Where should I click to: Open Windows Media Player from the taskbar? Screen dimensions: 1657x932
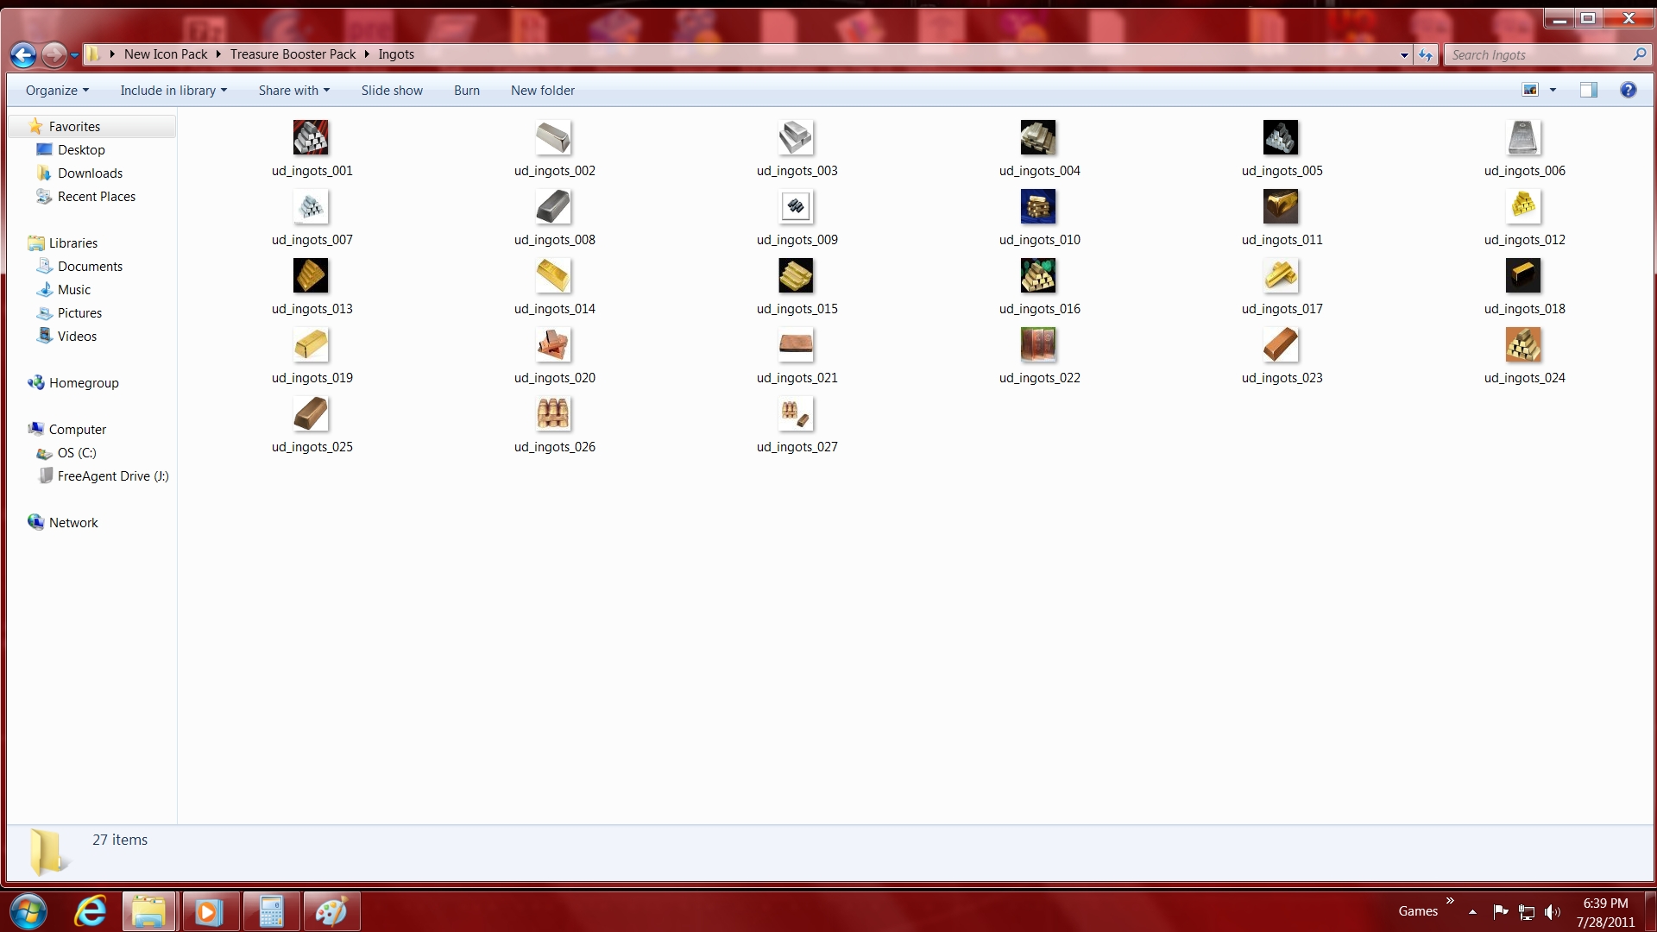point(209,911)
